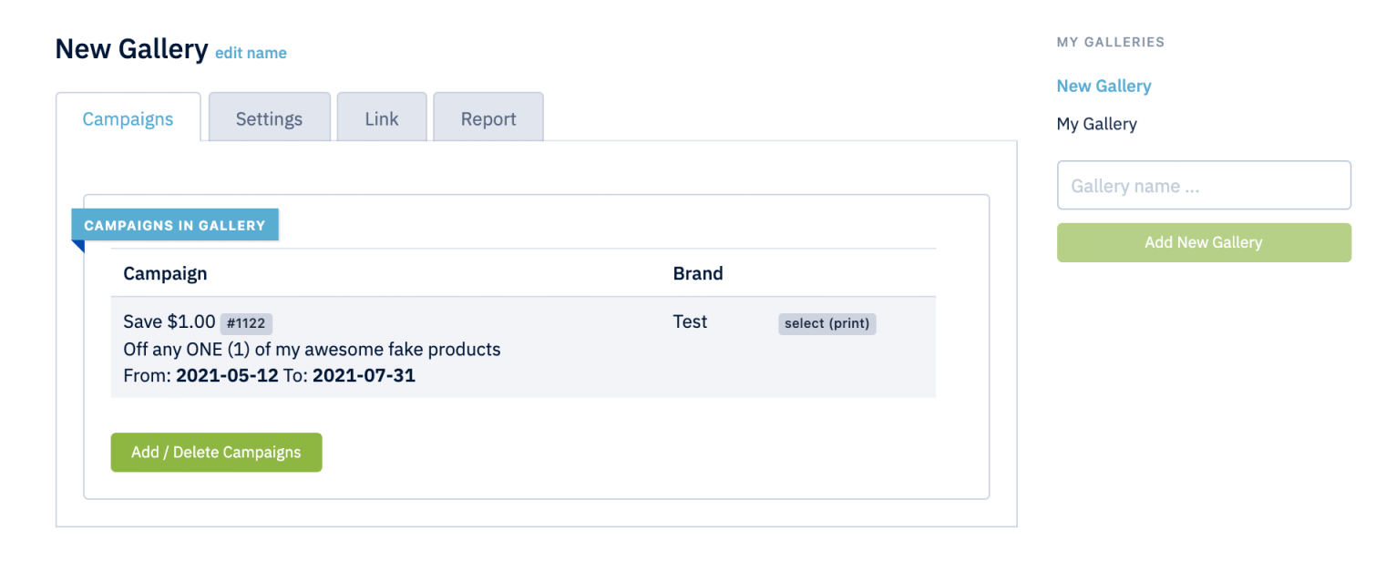The width and height of the screenshot is (1396, 561).
Task: Click the Test brand cell
Action: (x=690, y=321)
